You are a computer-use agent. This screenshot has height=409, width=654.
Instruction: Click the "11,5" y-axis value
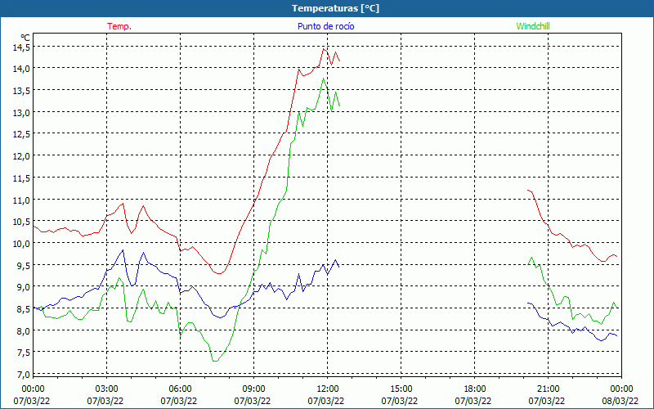[x=21, y=178]
